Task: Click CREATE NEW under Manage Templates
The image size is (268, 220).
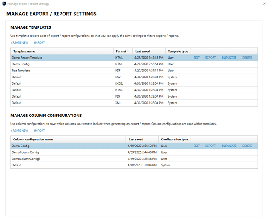Action: [x=19, y=42]
